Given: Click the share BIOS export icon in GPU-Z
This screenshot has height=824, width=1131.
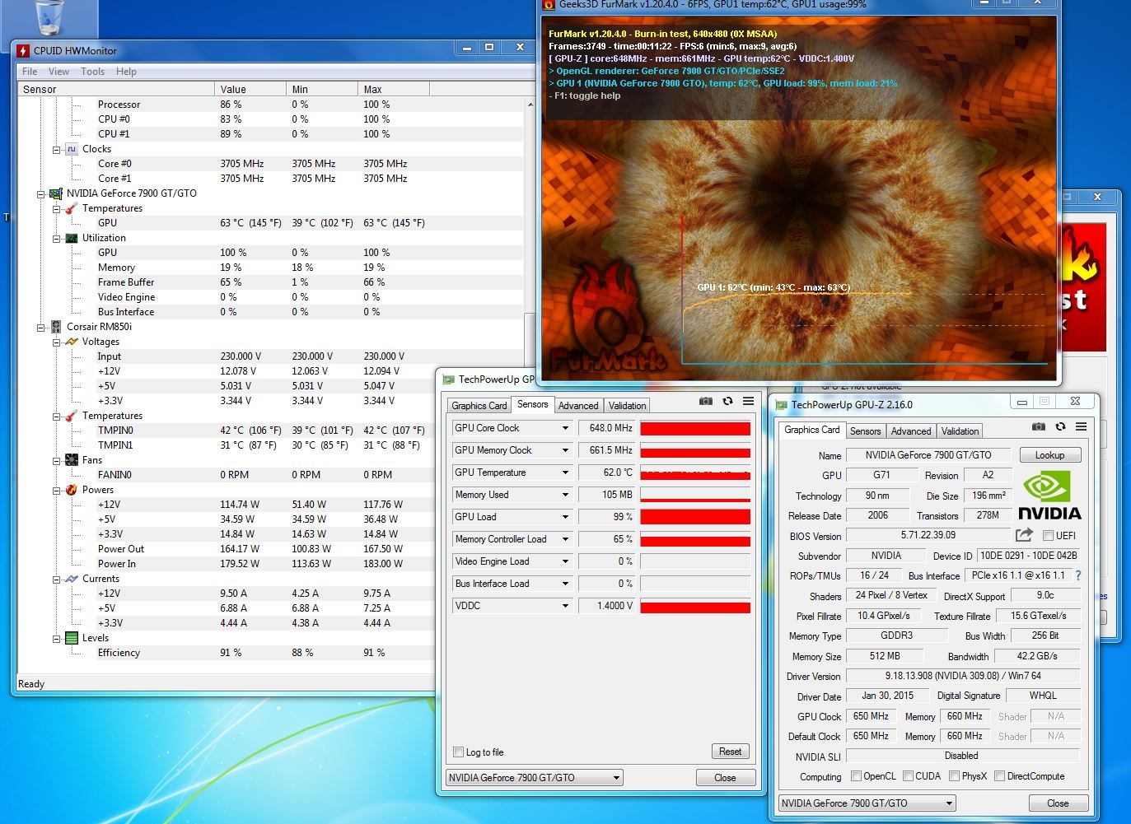Looking at the screenshot, I should tap(1025, 535).
